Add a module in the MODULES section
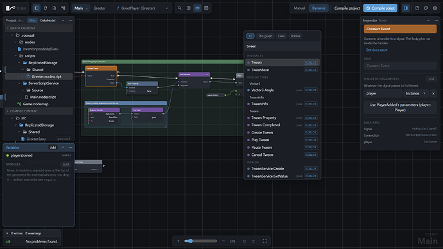This screenshot has width=443, height=249. click(65, 164)
